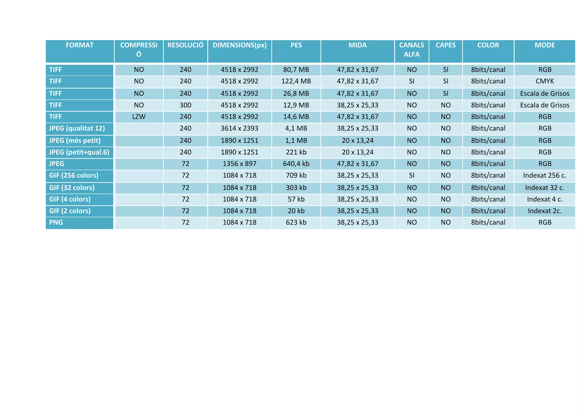This screenshot has height=413, width=584.
Task: Click the JPEG (petit+qual.6) row label
Action: 79,152
